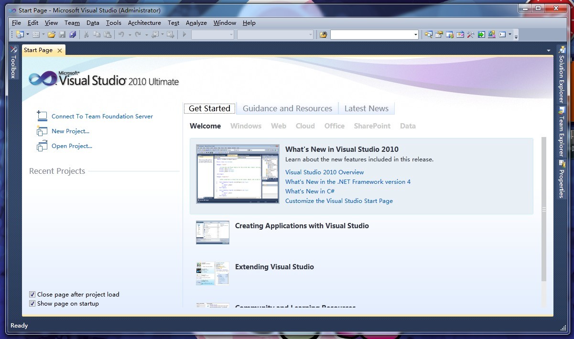Open Visual Studio 2010 Overview link
Screen dimensions: 574x339
(x=325, y=172)
